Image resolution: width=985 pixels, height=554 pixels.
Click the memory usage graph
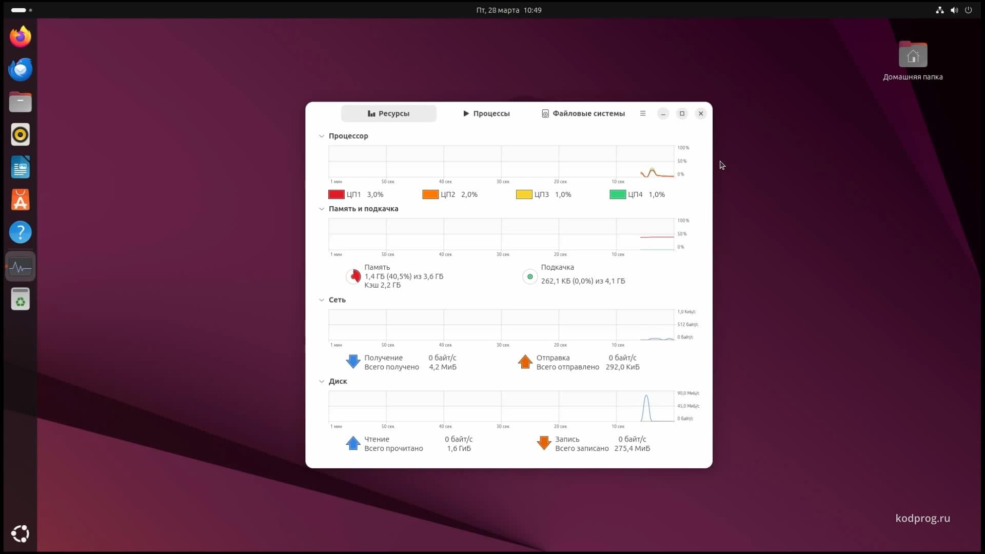[x=501, y=234]
